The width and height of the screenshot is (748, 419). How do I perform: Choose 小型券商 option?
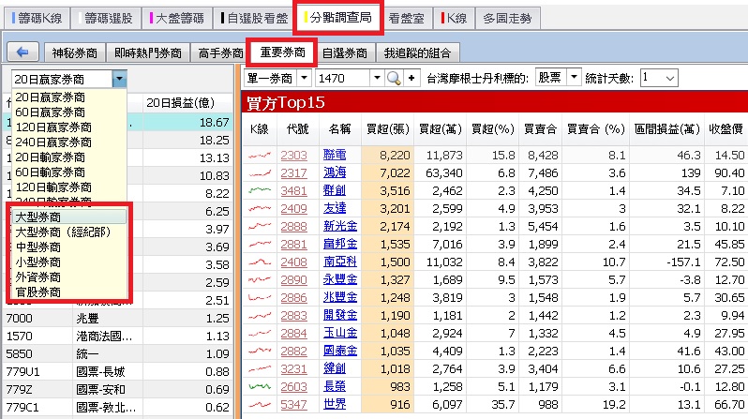(69, 262)
